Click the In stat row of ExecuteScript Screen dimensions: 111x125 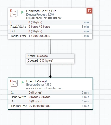click(x=50, y=92)
